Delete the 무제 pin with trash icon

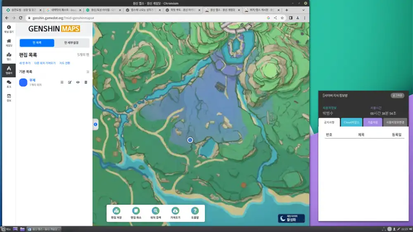86,82
